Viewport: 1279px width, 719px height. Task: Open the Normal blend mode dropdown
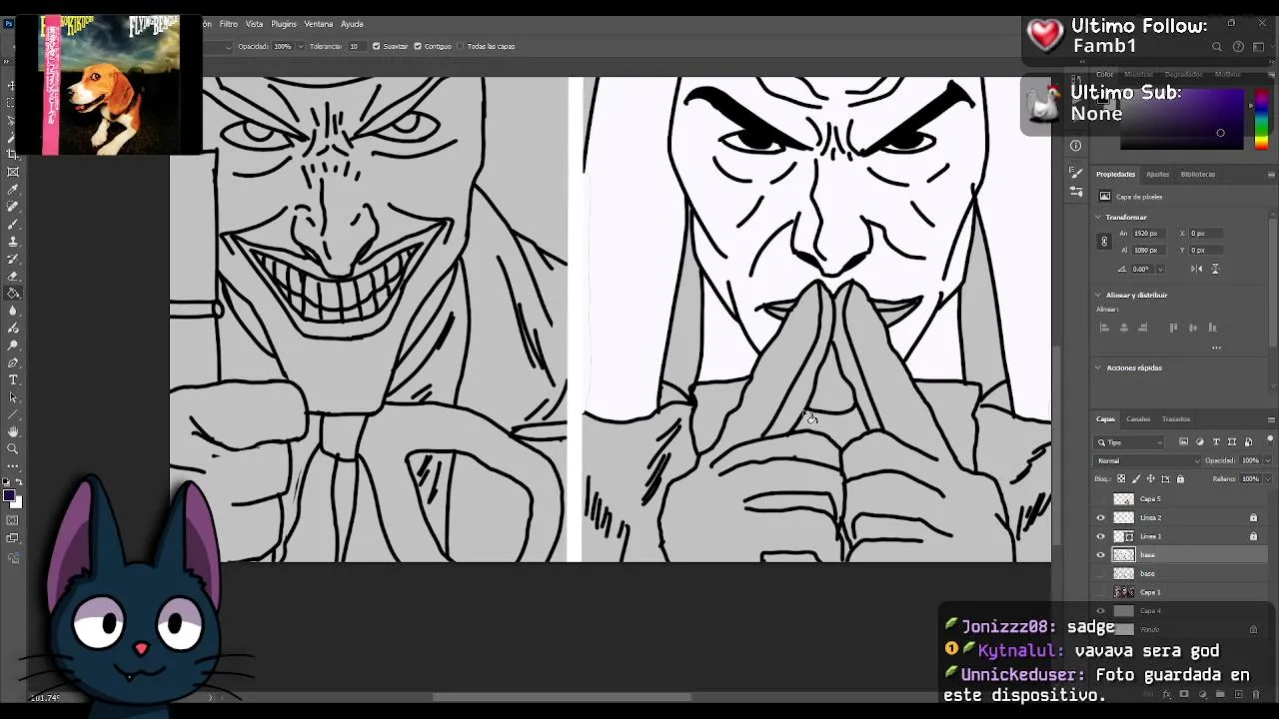pyautogui.click(x=1148, y=460)
